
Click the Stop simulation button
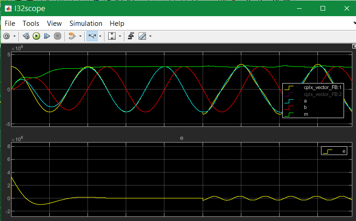[x=58, y=36]
